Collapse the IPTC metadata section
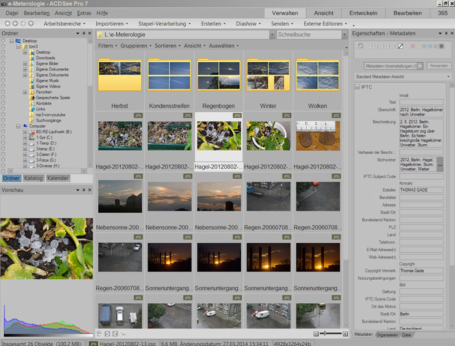 357,86
